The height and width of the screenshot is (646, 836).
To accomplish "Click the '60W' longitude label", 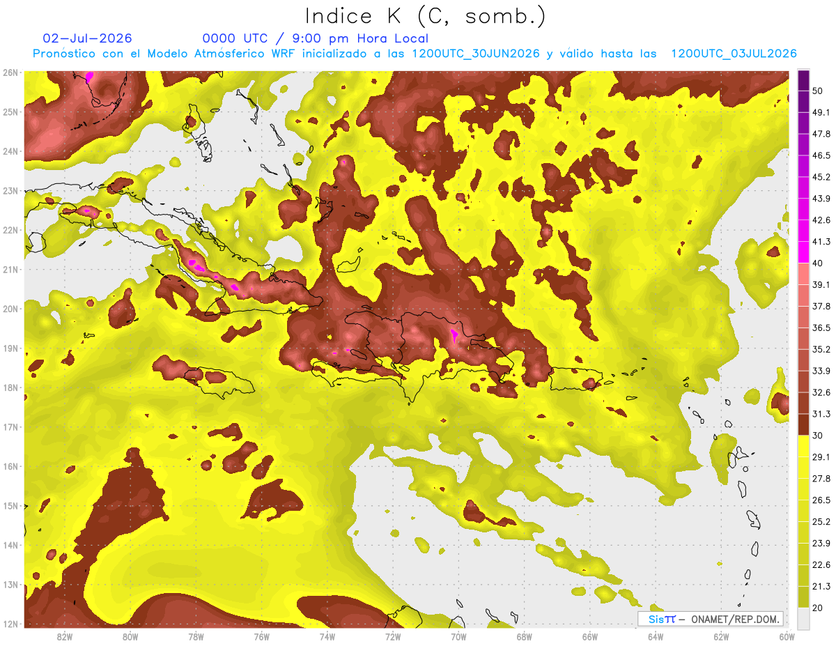I will [787, 636].
